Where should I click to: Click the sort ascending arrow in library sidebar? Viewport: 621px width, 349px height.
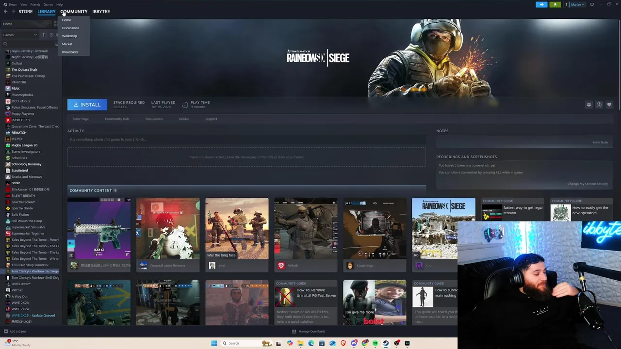43,35
